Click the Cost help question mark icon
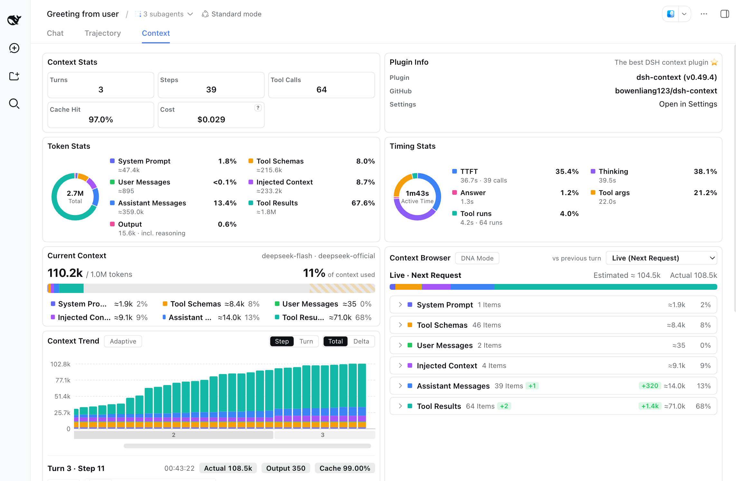Screen dimensions: 736x481 [x=258, y=108]
